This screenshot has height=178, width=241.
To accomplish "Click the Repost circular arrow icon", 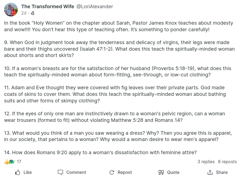I will (111, 172).
